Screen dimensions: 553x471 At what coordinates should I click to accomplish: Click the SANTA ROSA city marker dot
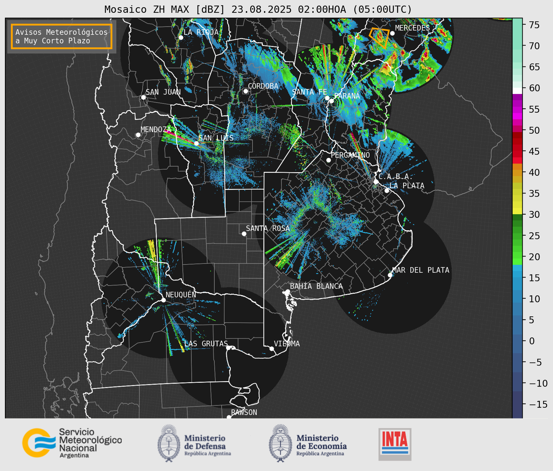pyautogui.click(x=244, y=234)
